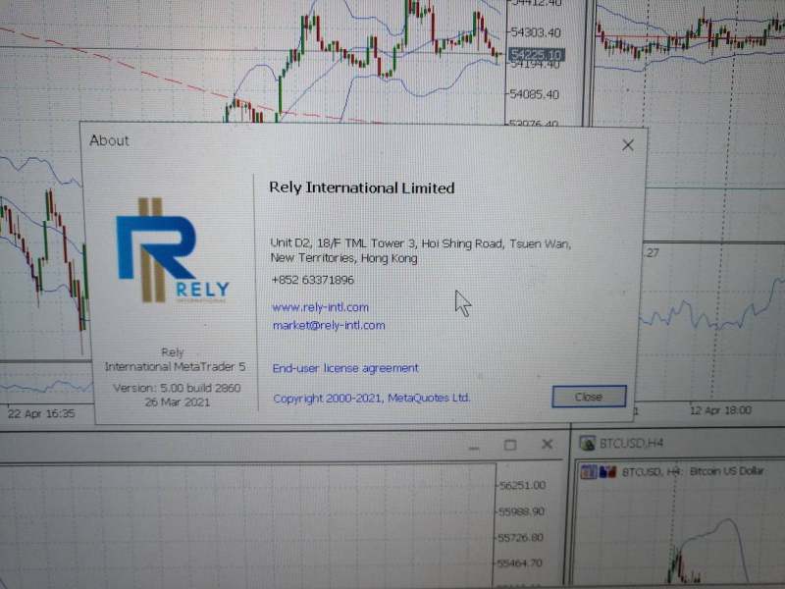This screenshot has width=785, height=589.
Task: Click the highlighted current price 54225.10 label
Action: [x=536, y=54]
